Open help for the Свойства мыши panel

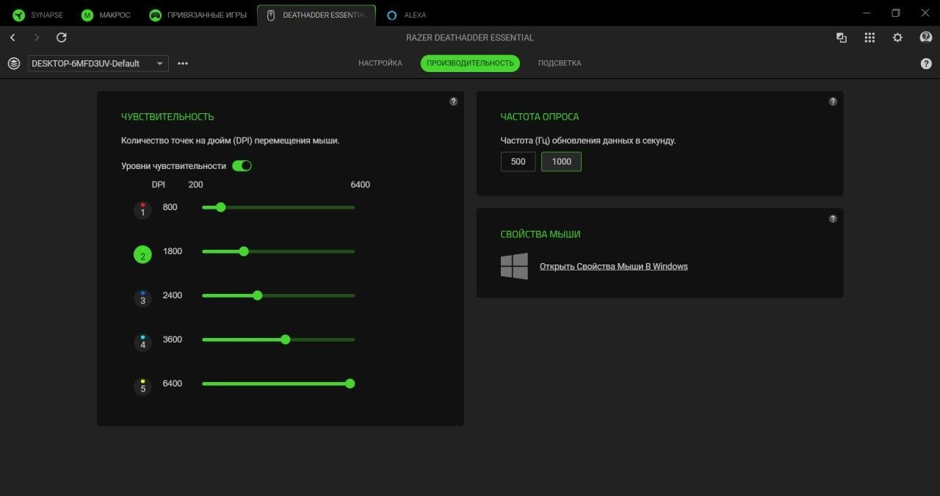click(833, 219)
